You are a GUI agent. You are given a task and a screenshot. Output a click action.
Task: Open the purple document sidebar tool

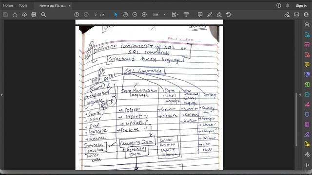pos(307,124)
